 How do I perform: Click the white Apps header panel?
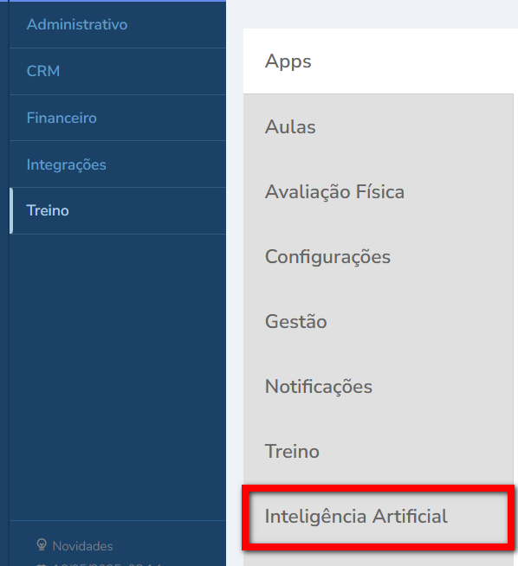coord(381,61)
